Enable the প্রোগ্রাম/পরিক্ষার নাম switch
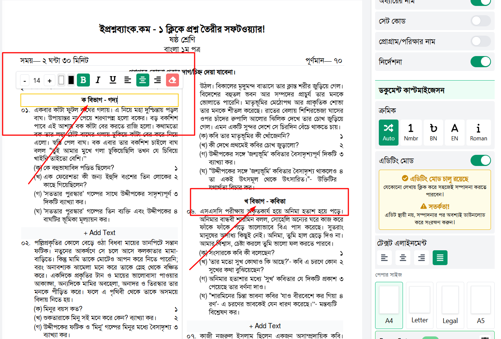Viewport: 501px width, 339px height. pos(481,41)
